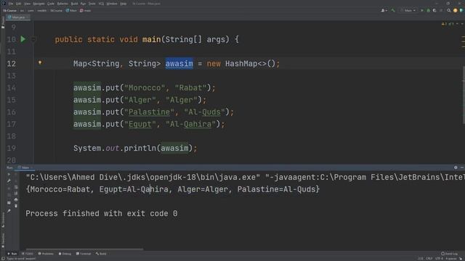Image resolution: width=465 pixels, height=261 pixels.
Task: Start debugging with the green bug icon
Action: [428, 10]
